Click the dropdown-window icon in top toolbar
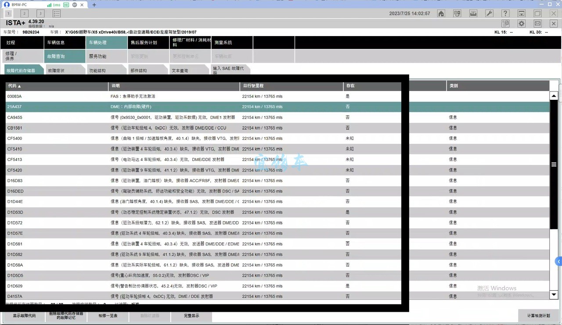 (521, 14)
